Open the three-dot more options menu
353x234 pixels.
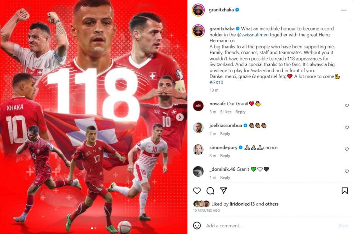[344, 10]
